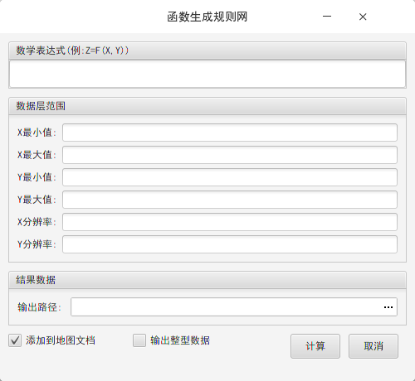Click the 输出路径 text field

[226, 306]
